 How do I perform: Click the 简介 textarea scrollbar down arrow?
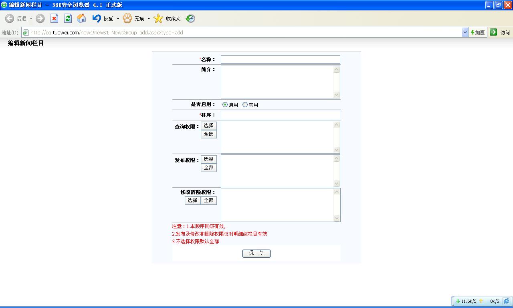pyautogui.click(x=336, y=95)
